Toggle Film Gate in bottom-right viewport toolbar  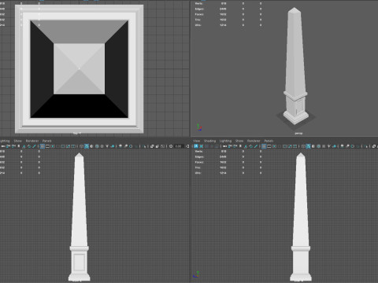(x=269, y=146)
